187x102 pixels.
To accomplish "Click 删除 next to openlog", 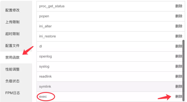I will coord(179,56).
